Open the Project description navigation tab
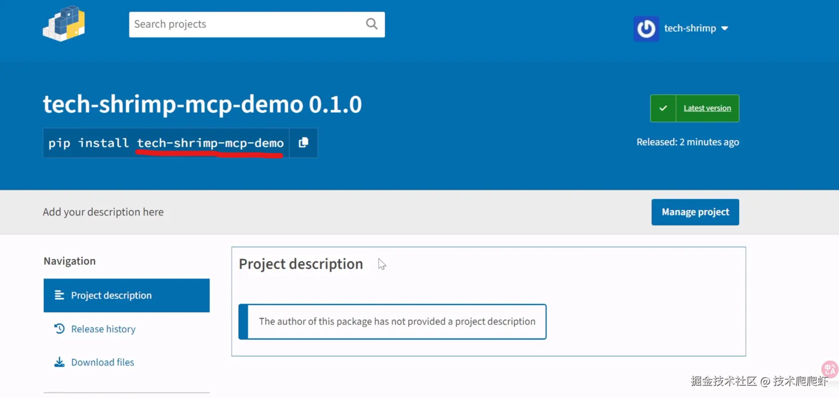Screen dimensions: 839x398 [x=126, y=295]
